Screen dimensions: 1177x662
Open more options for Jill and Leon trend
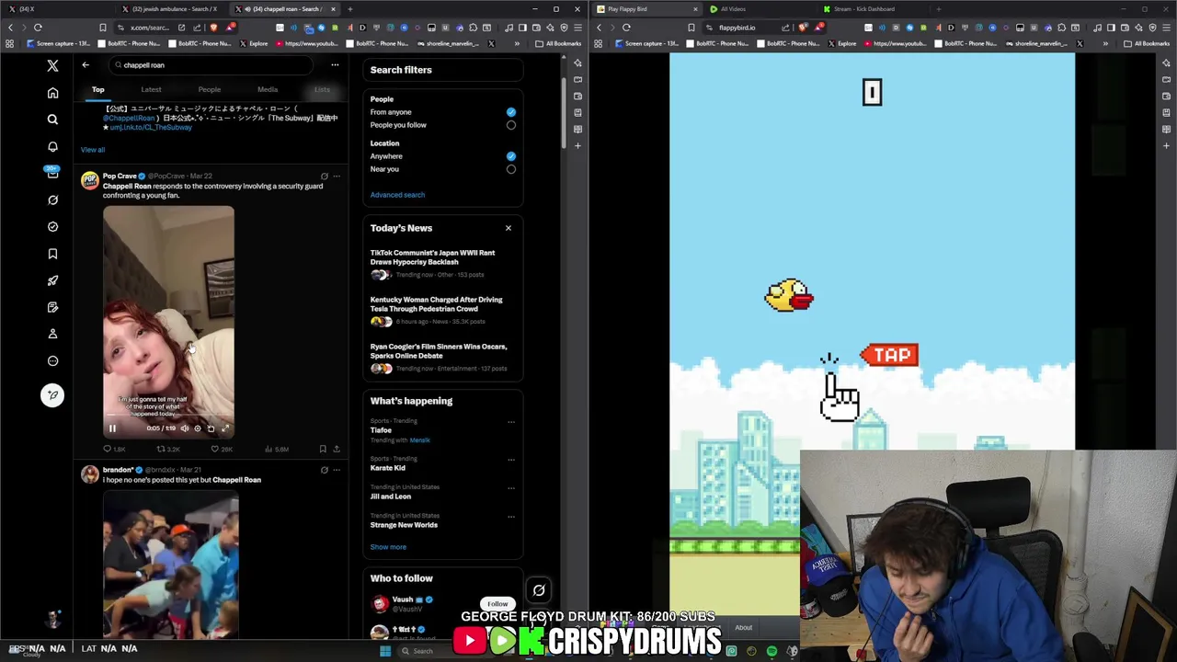511,488
